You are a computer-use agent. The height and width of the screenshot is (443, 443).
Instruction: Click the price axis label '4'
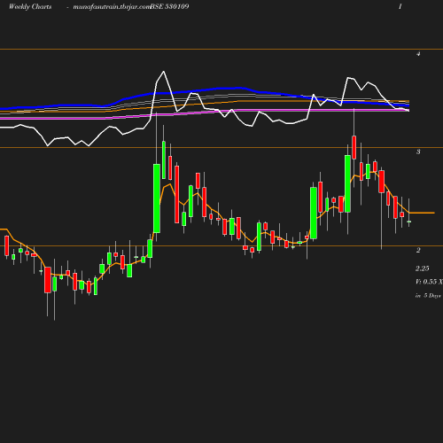coord(418,54)
